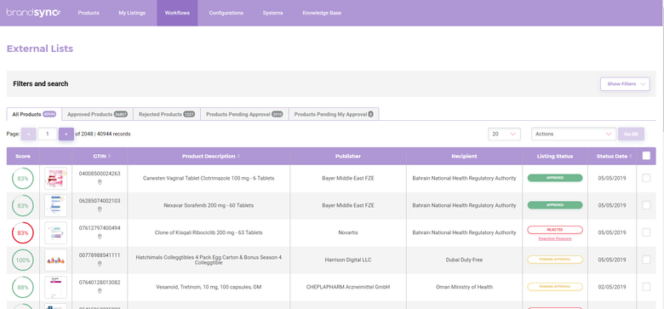Click the brandsync logo
This screenshot has width=664, height=309.
click(x=33, y=13)
